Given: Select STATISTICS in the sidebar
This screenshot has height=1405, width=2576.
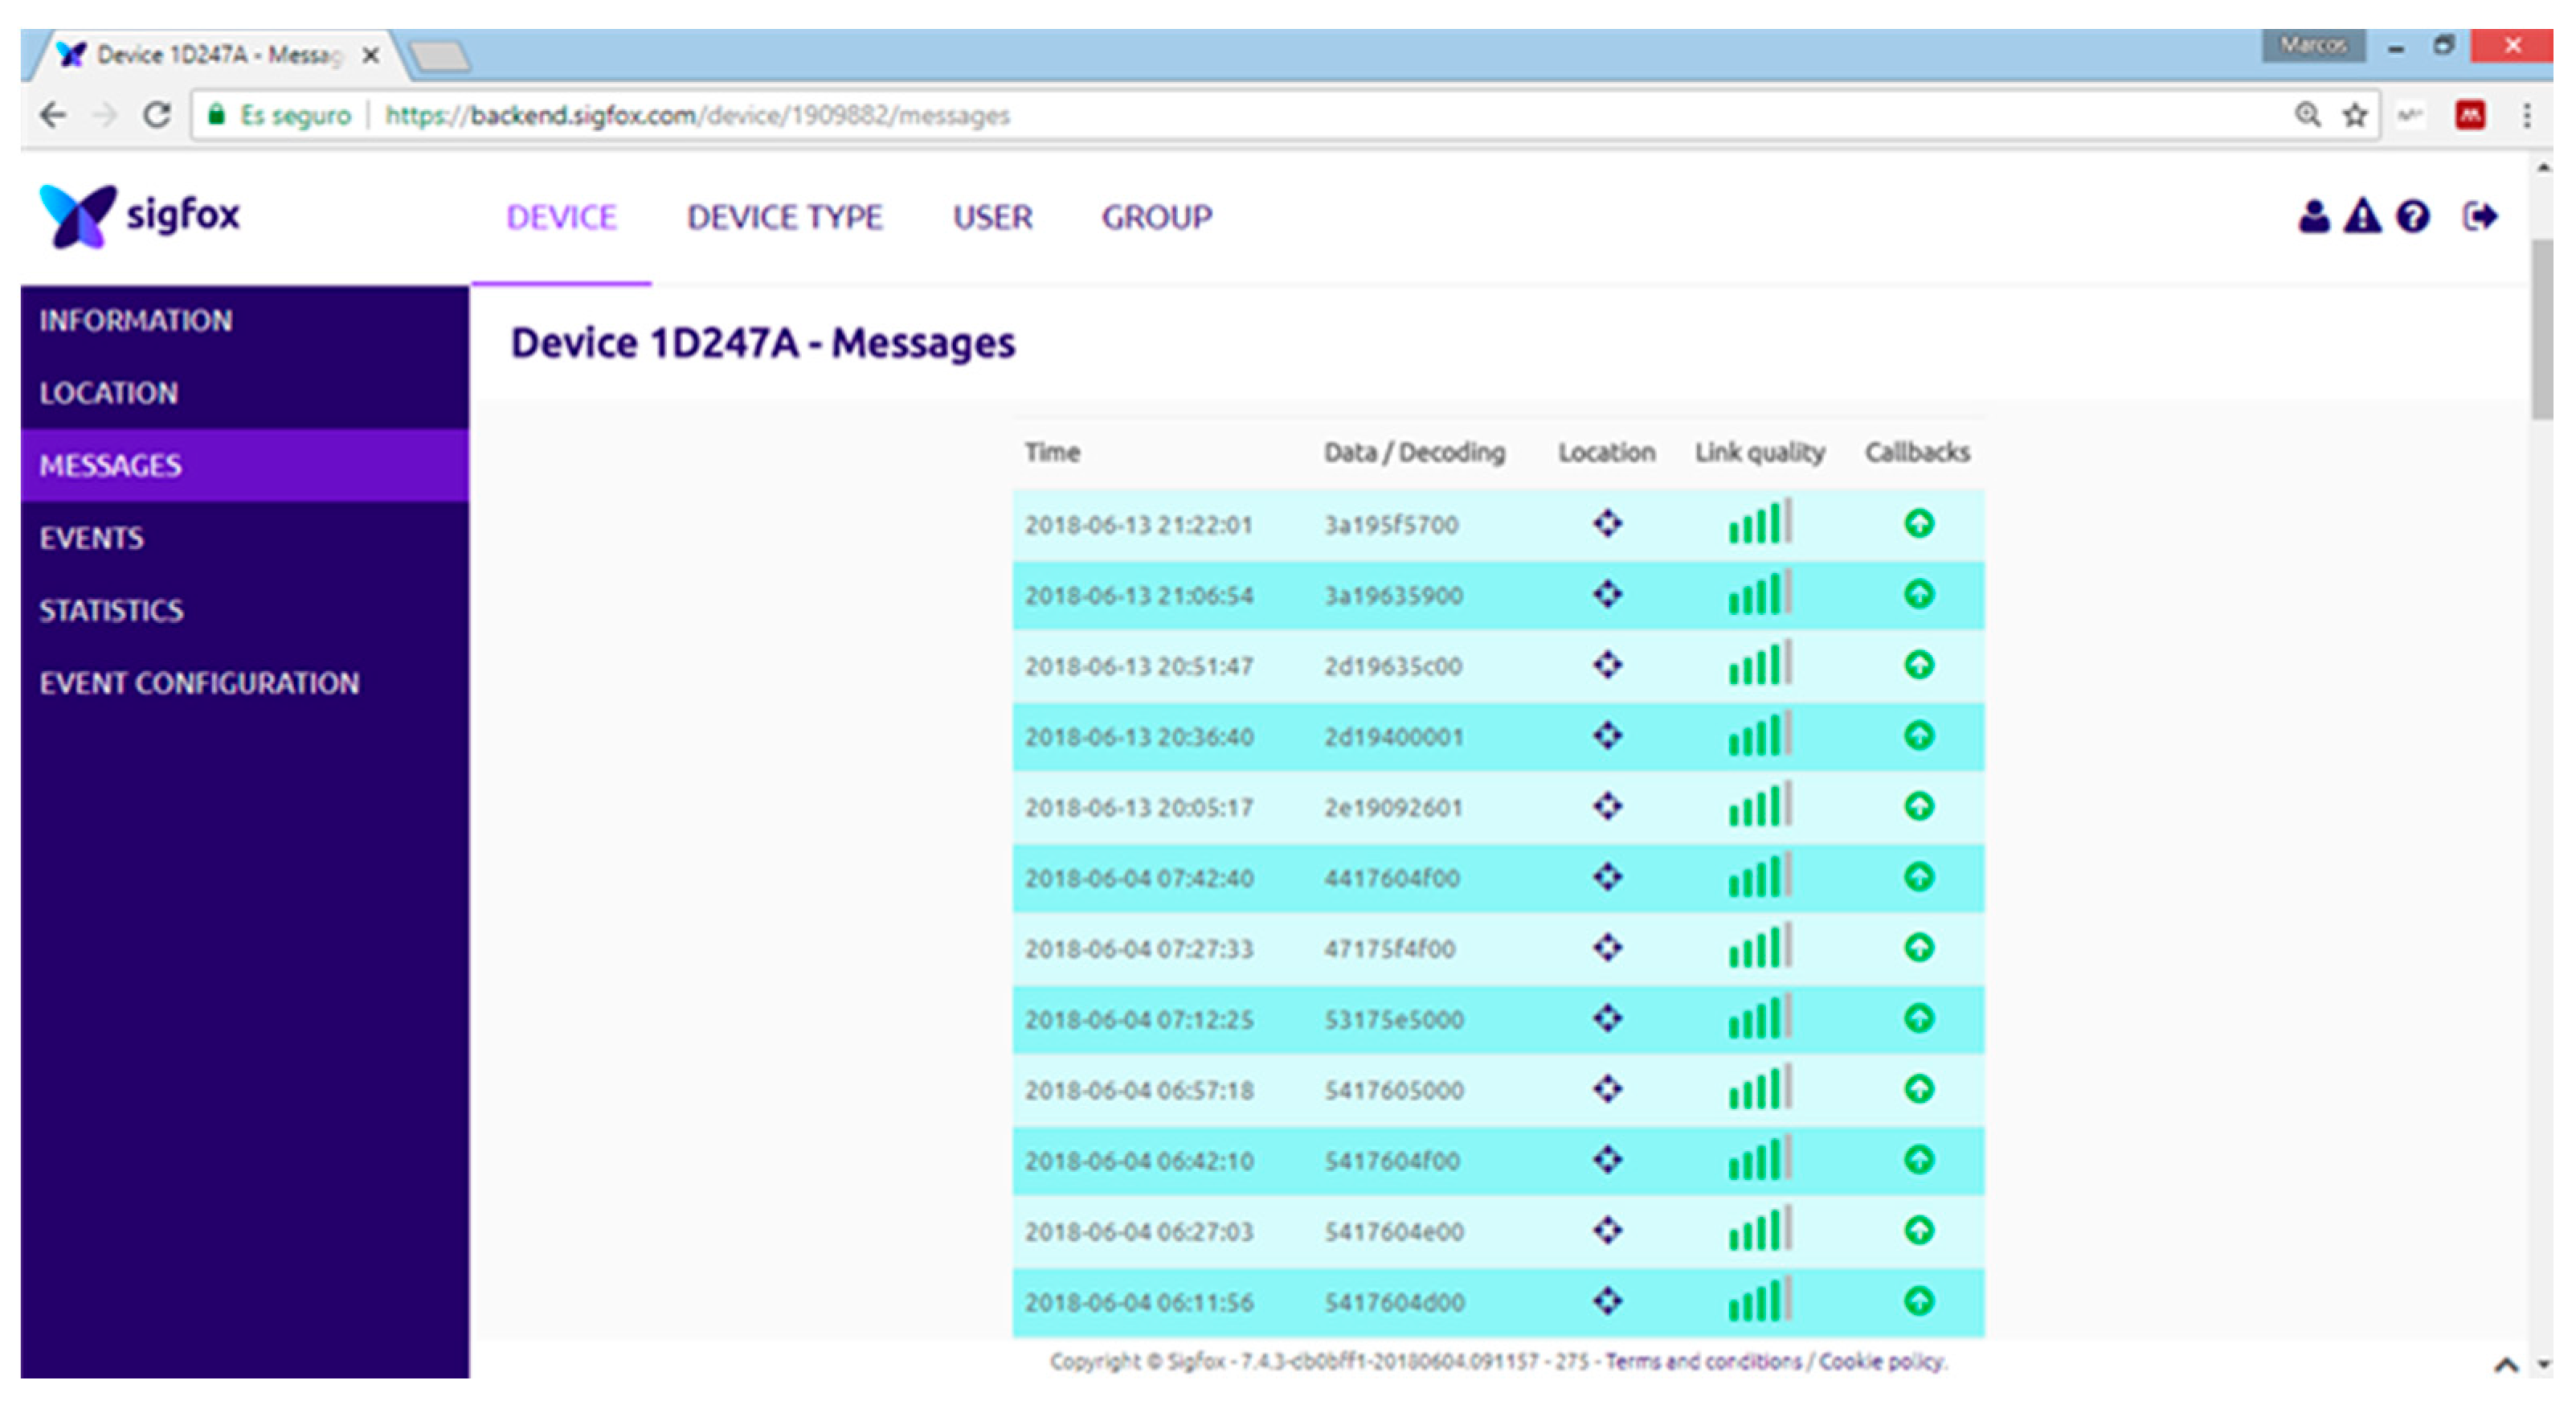Looking at the screenshot, I should tap(111, 610).
